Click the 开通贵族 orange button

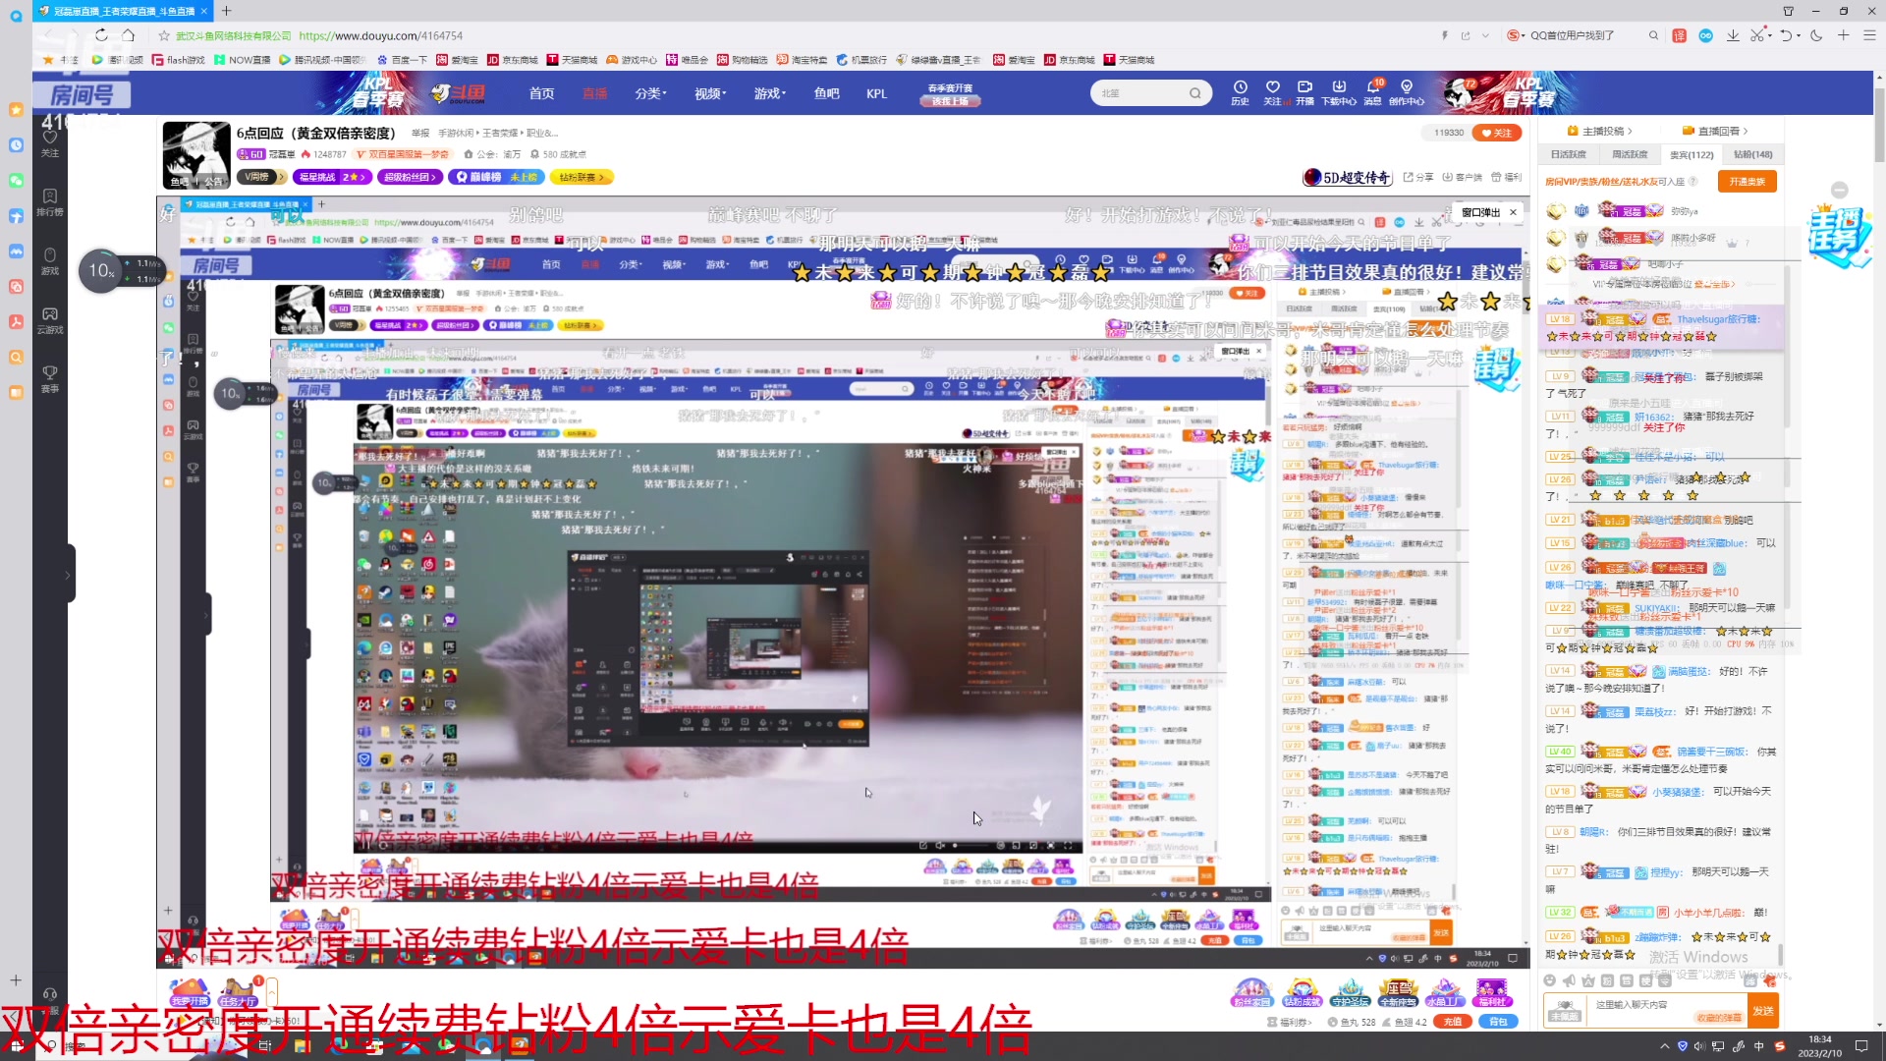tap(1747, 182)
